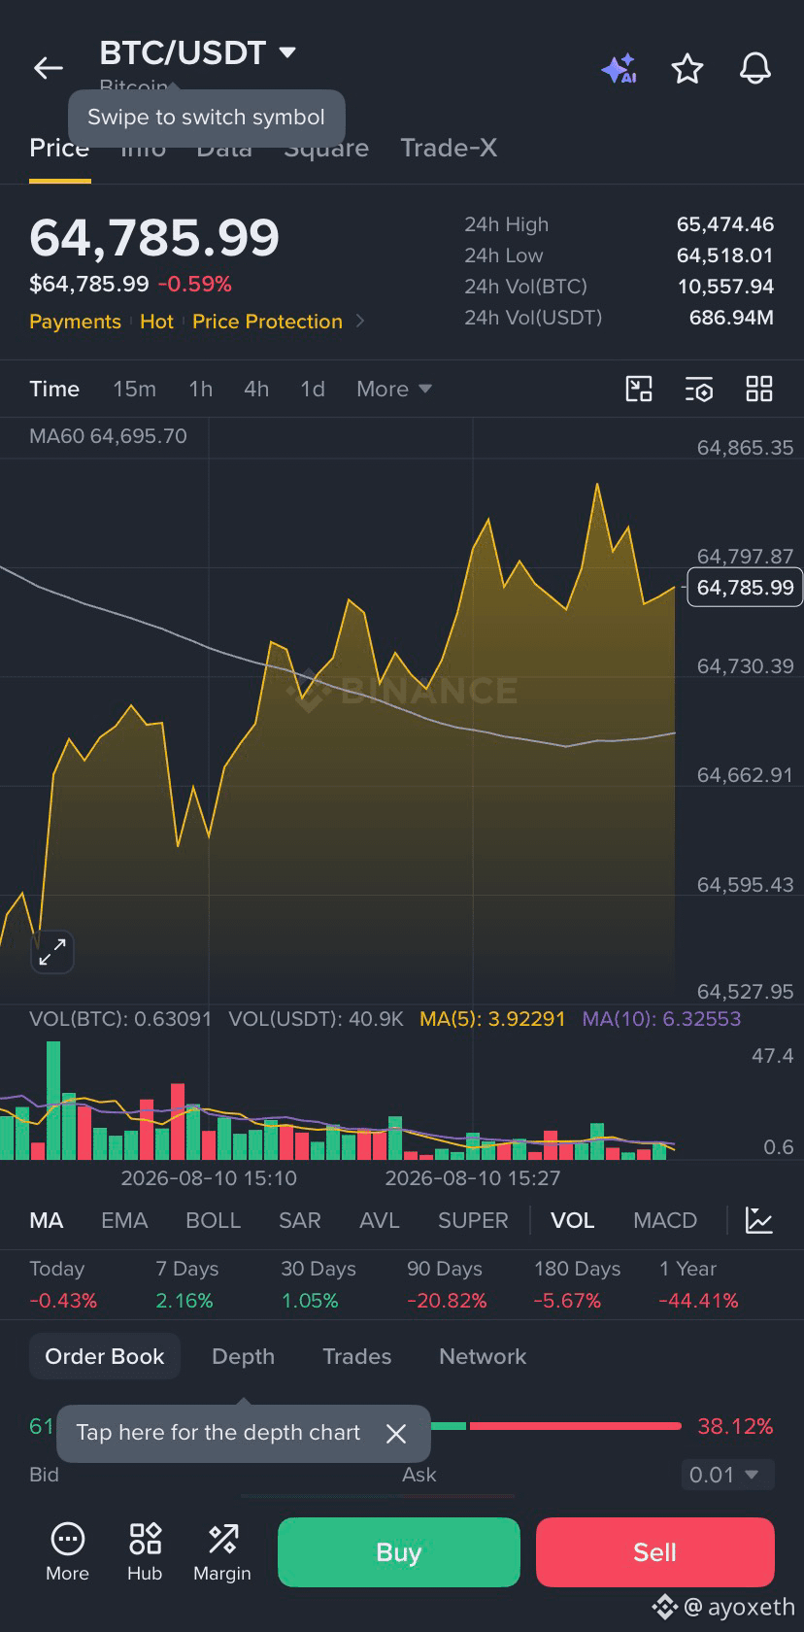The height and width of the screenshot is (1632, 804).
Task: Select the 4h interval
Action: (256, 390)
